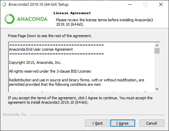Open the title bar Anaconda icon menu
The height and width of the screenshot is (131, 169).
click(x=4, y=4)
